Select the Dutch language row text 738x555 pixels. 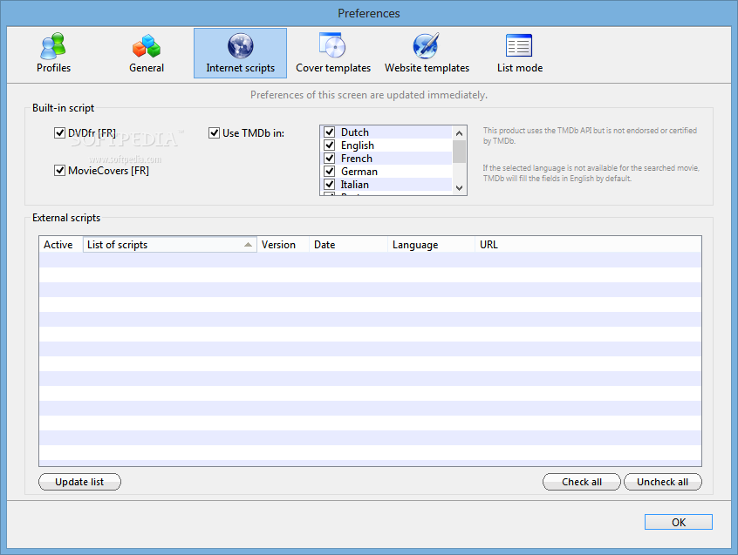[x=355, y=132]
